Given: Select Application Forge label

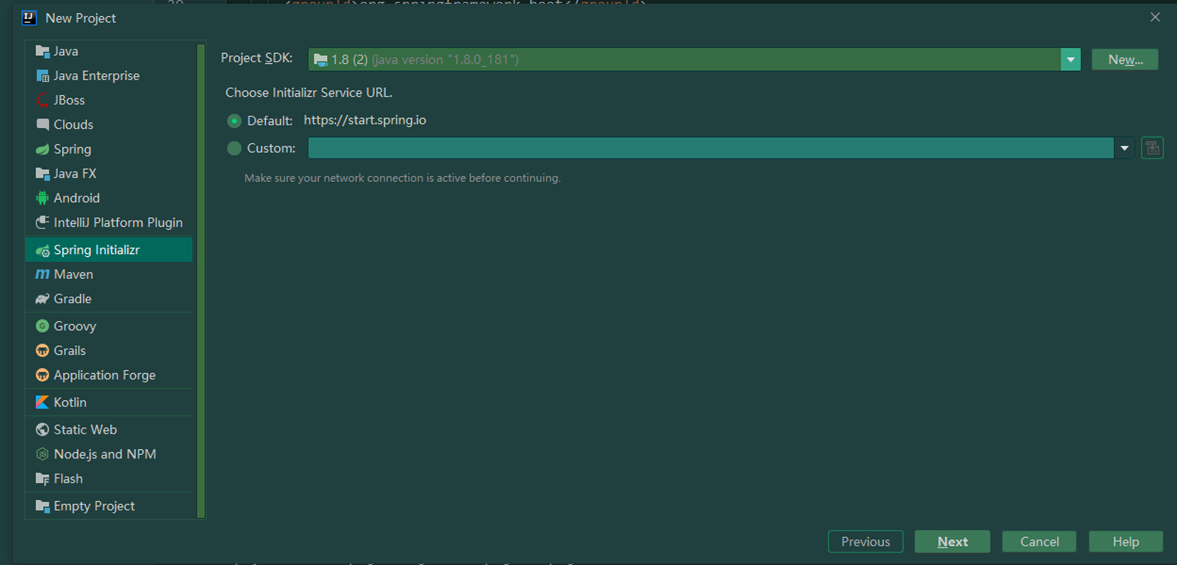Looking at the screenshot, I should 104,375.
